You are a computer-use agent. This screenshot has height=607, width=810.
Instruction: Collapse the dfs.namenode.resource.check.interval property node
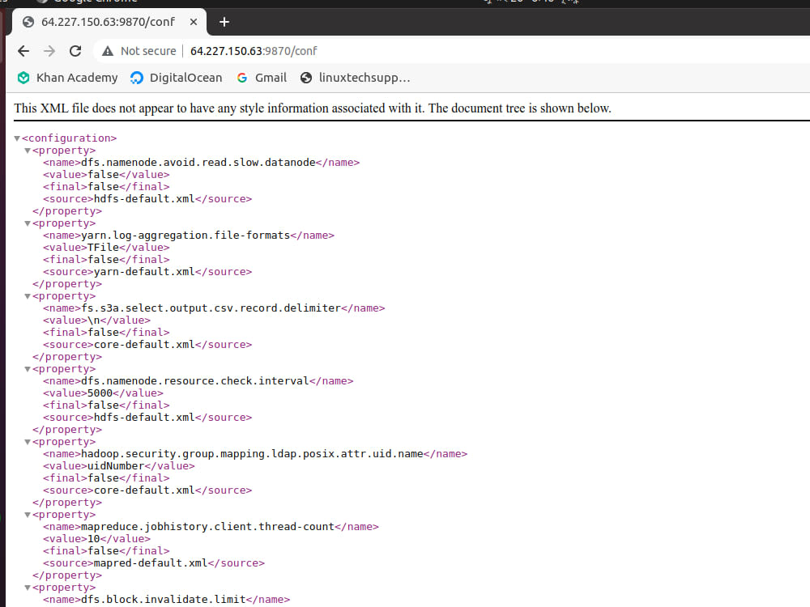point(28,369)
